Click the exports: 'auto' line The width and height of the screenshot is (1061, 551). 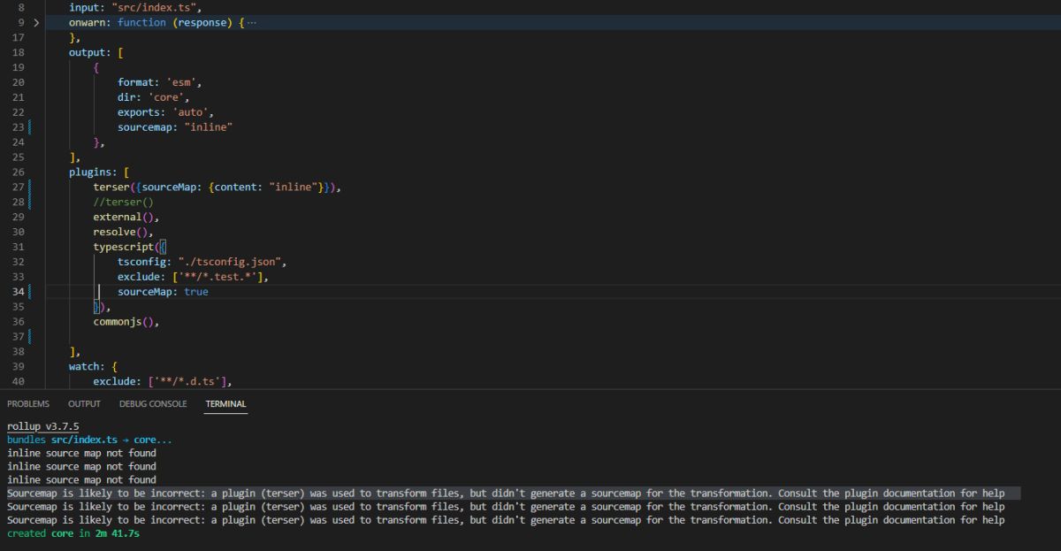[x=166, y=112]
